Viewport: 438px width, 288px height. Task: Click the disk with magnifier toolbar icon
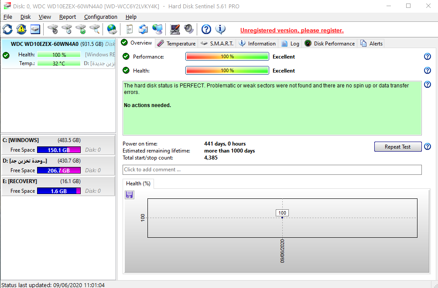(95, 29)
